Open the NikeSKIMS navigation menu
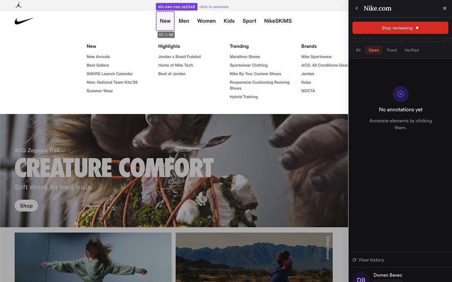The image size is (452, 282). [278, 21]
